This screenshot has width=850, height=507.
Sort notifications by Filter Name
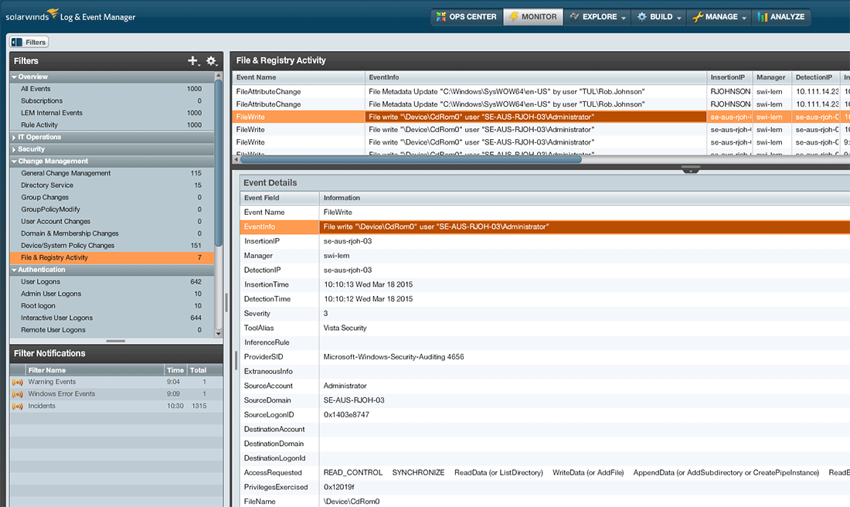[x=94, y=369]
